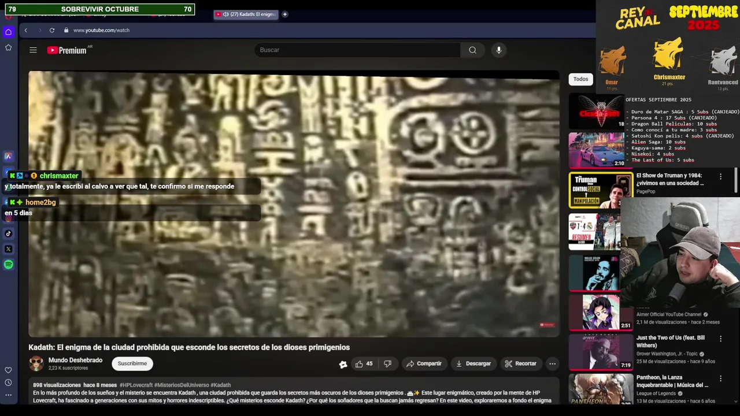Viewport: 740px width, 416px height.
Task: Open a new browser tab with plus
Action: coord(284,14)
